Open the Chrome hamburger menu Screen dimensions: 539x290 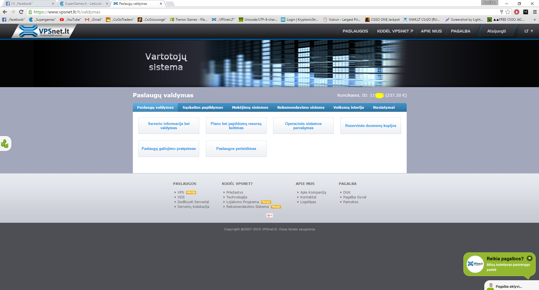[x=535, y=12]
